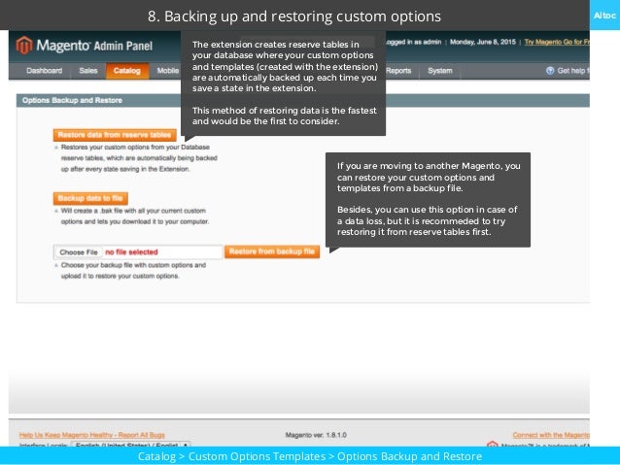Click the Choose File button
This screenshot has width=620, height=465.
tap(79, 252)
